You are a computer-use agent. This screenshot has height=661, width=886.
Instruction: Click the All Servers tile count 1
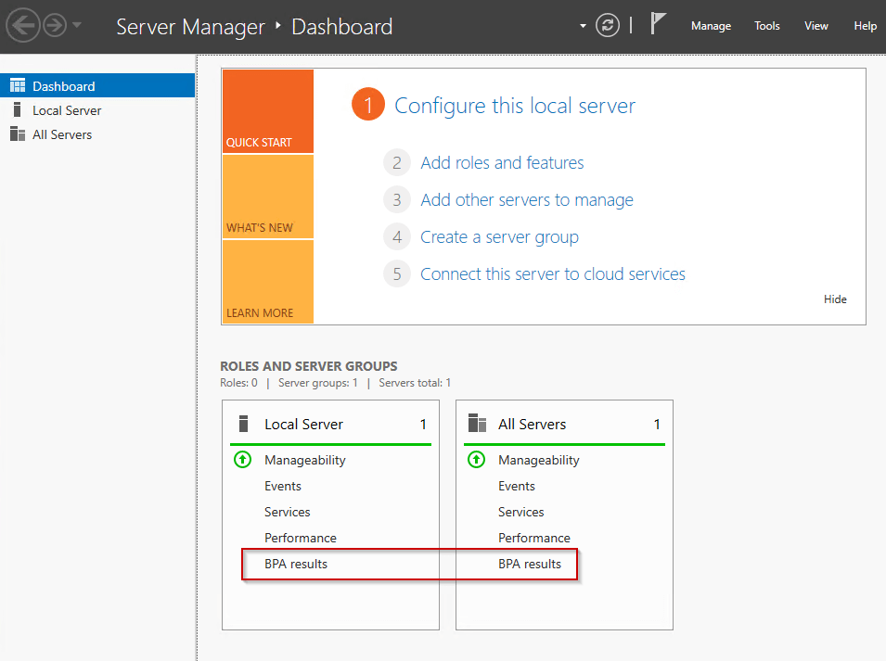point(657,425)
